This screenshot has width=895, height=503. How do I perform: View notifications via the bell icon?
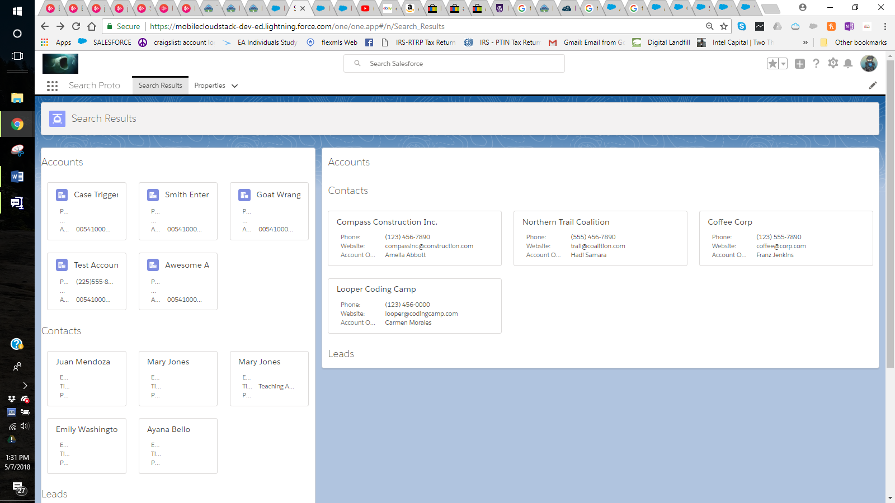click(x=848, y=64)
